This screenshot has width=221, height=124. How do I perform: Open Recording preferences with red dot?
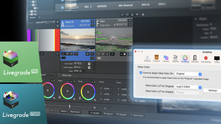(206, 58)
